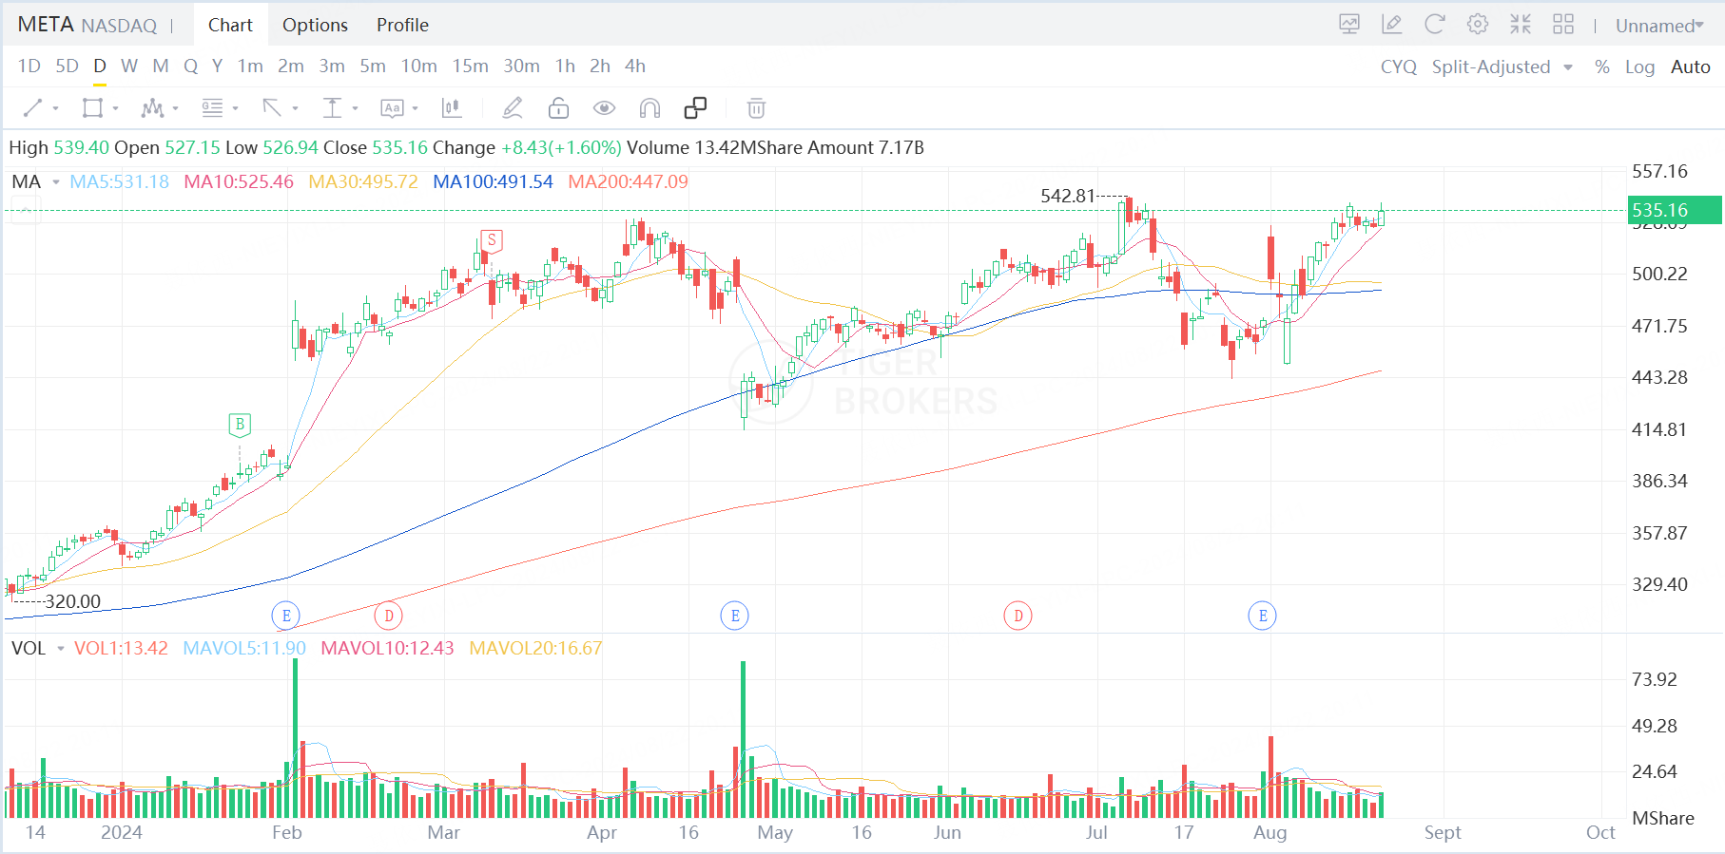Click the collapse chart arrows icon
1725x854 pixels.
(x=1521, y=25)
